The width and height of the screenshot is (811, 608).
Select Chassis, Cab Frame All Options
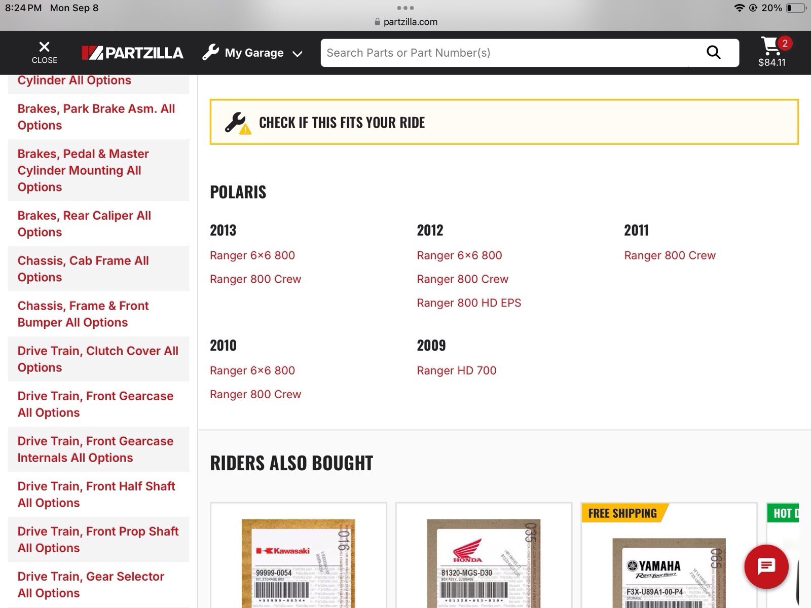[99, 269]
